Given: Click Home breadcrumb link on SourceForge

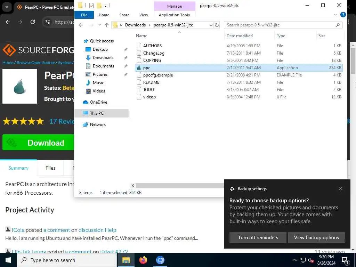Looking at the screenshot, I should point(8,63).
